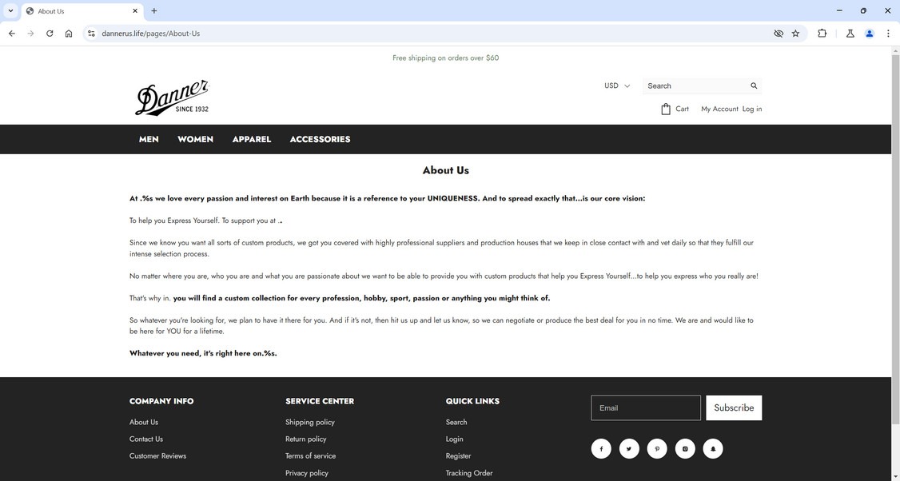
Task: Open Return policy link
Action: pyautogui.click(x=306, y=439)
